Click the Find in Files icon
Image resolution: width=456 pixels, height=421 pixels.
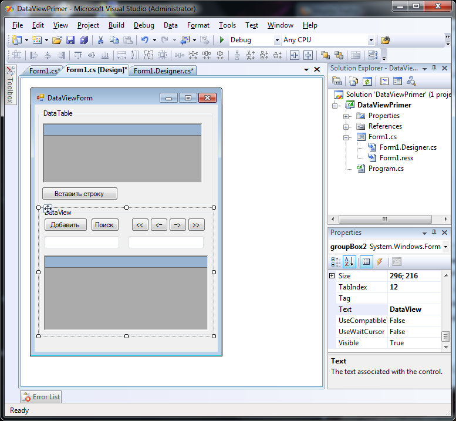pos(386,40)
